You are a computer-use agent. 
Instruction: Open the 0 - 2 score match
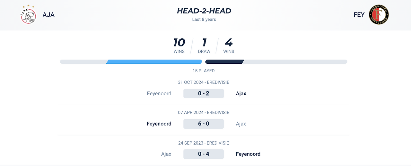tap(204, 93)
